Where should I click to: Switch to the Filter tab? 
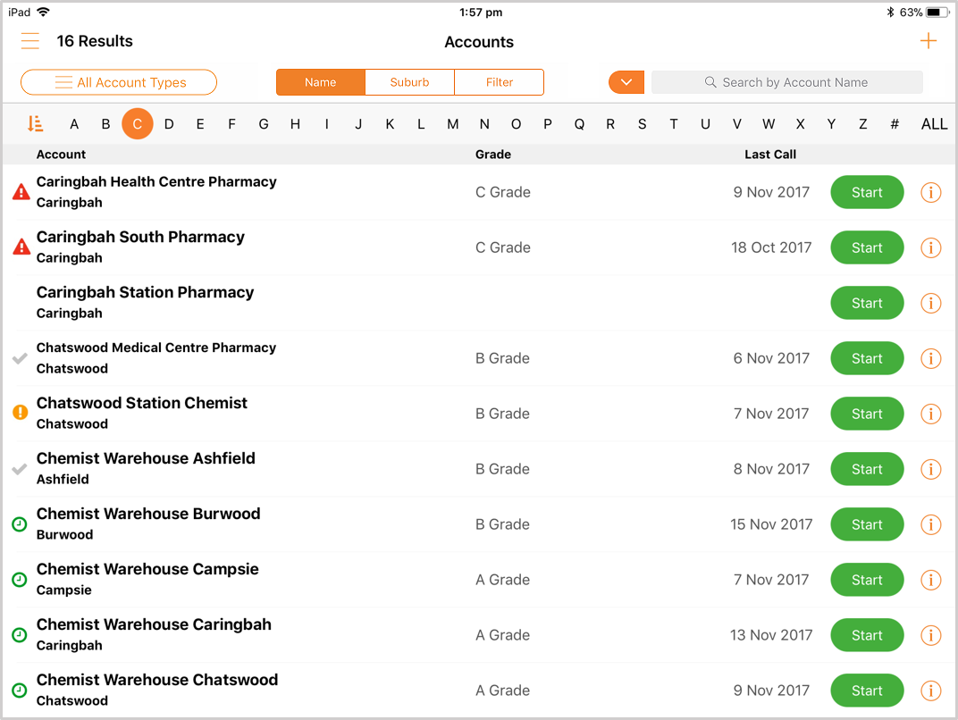click(x=500, y=82)
